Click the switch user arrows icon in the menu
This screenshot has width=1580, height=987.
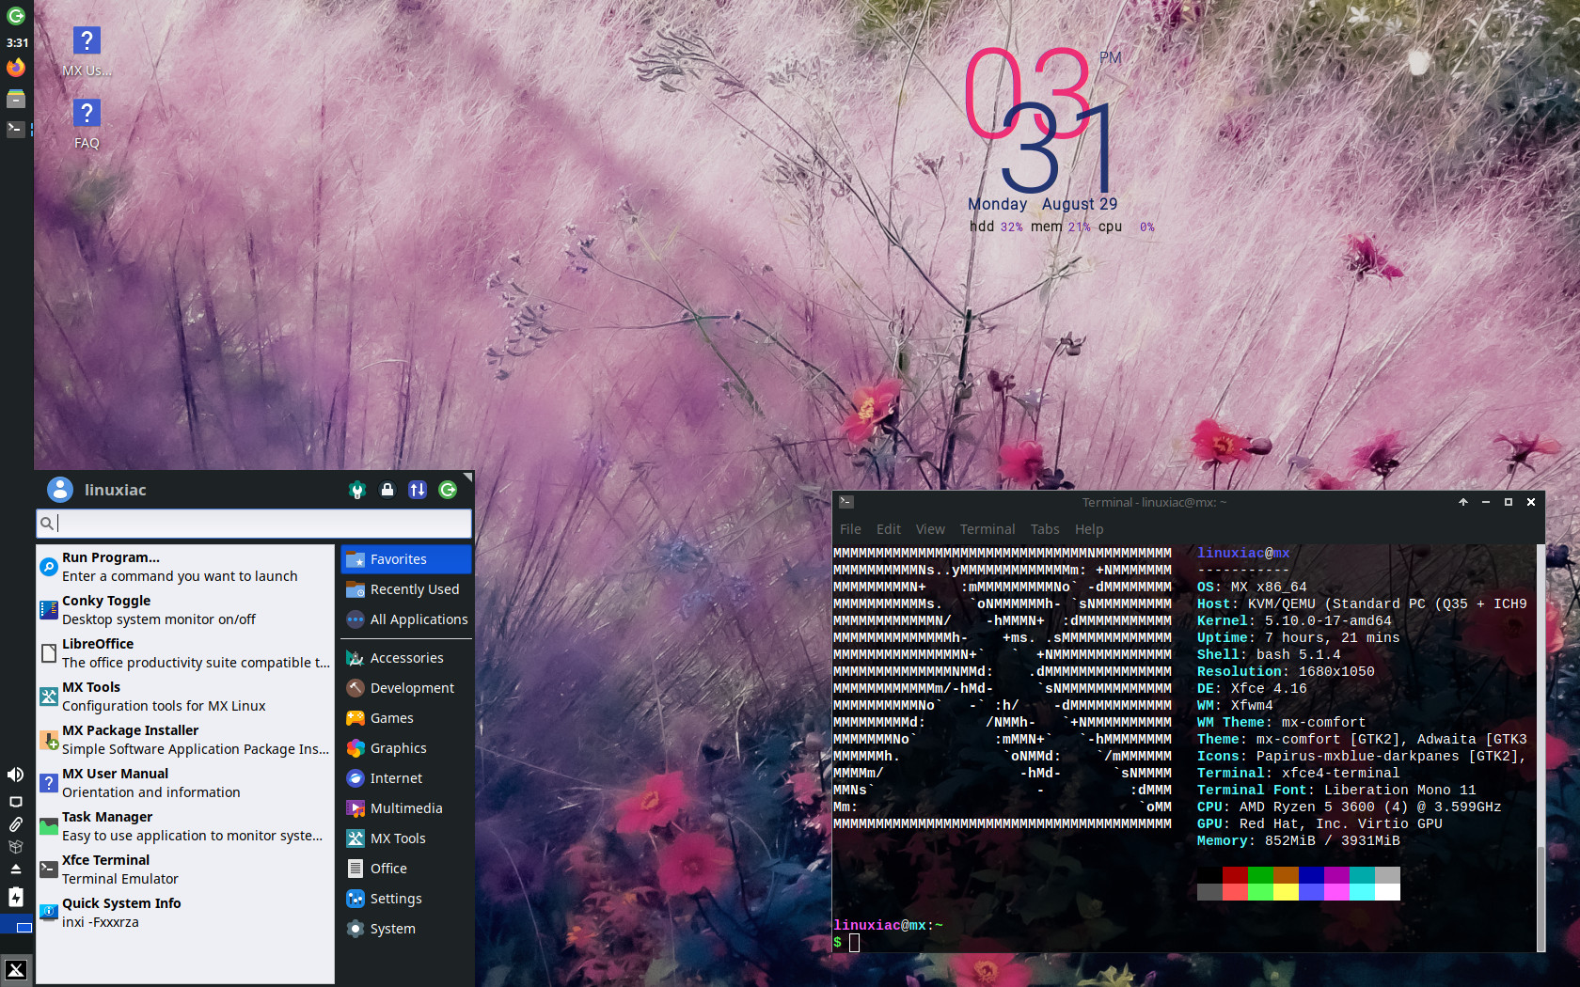click(418, 490)
